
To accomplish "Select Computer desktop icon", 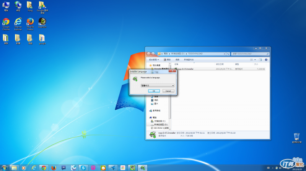I will (x=6, y=6).
